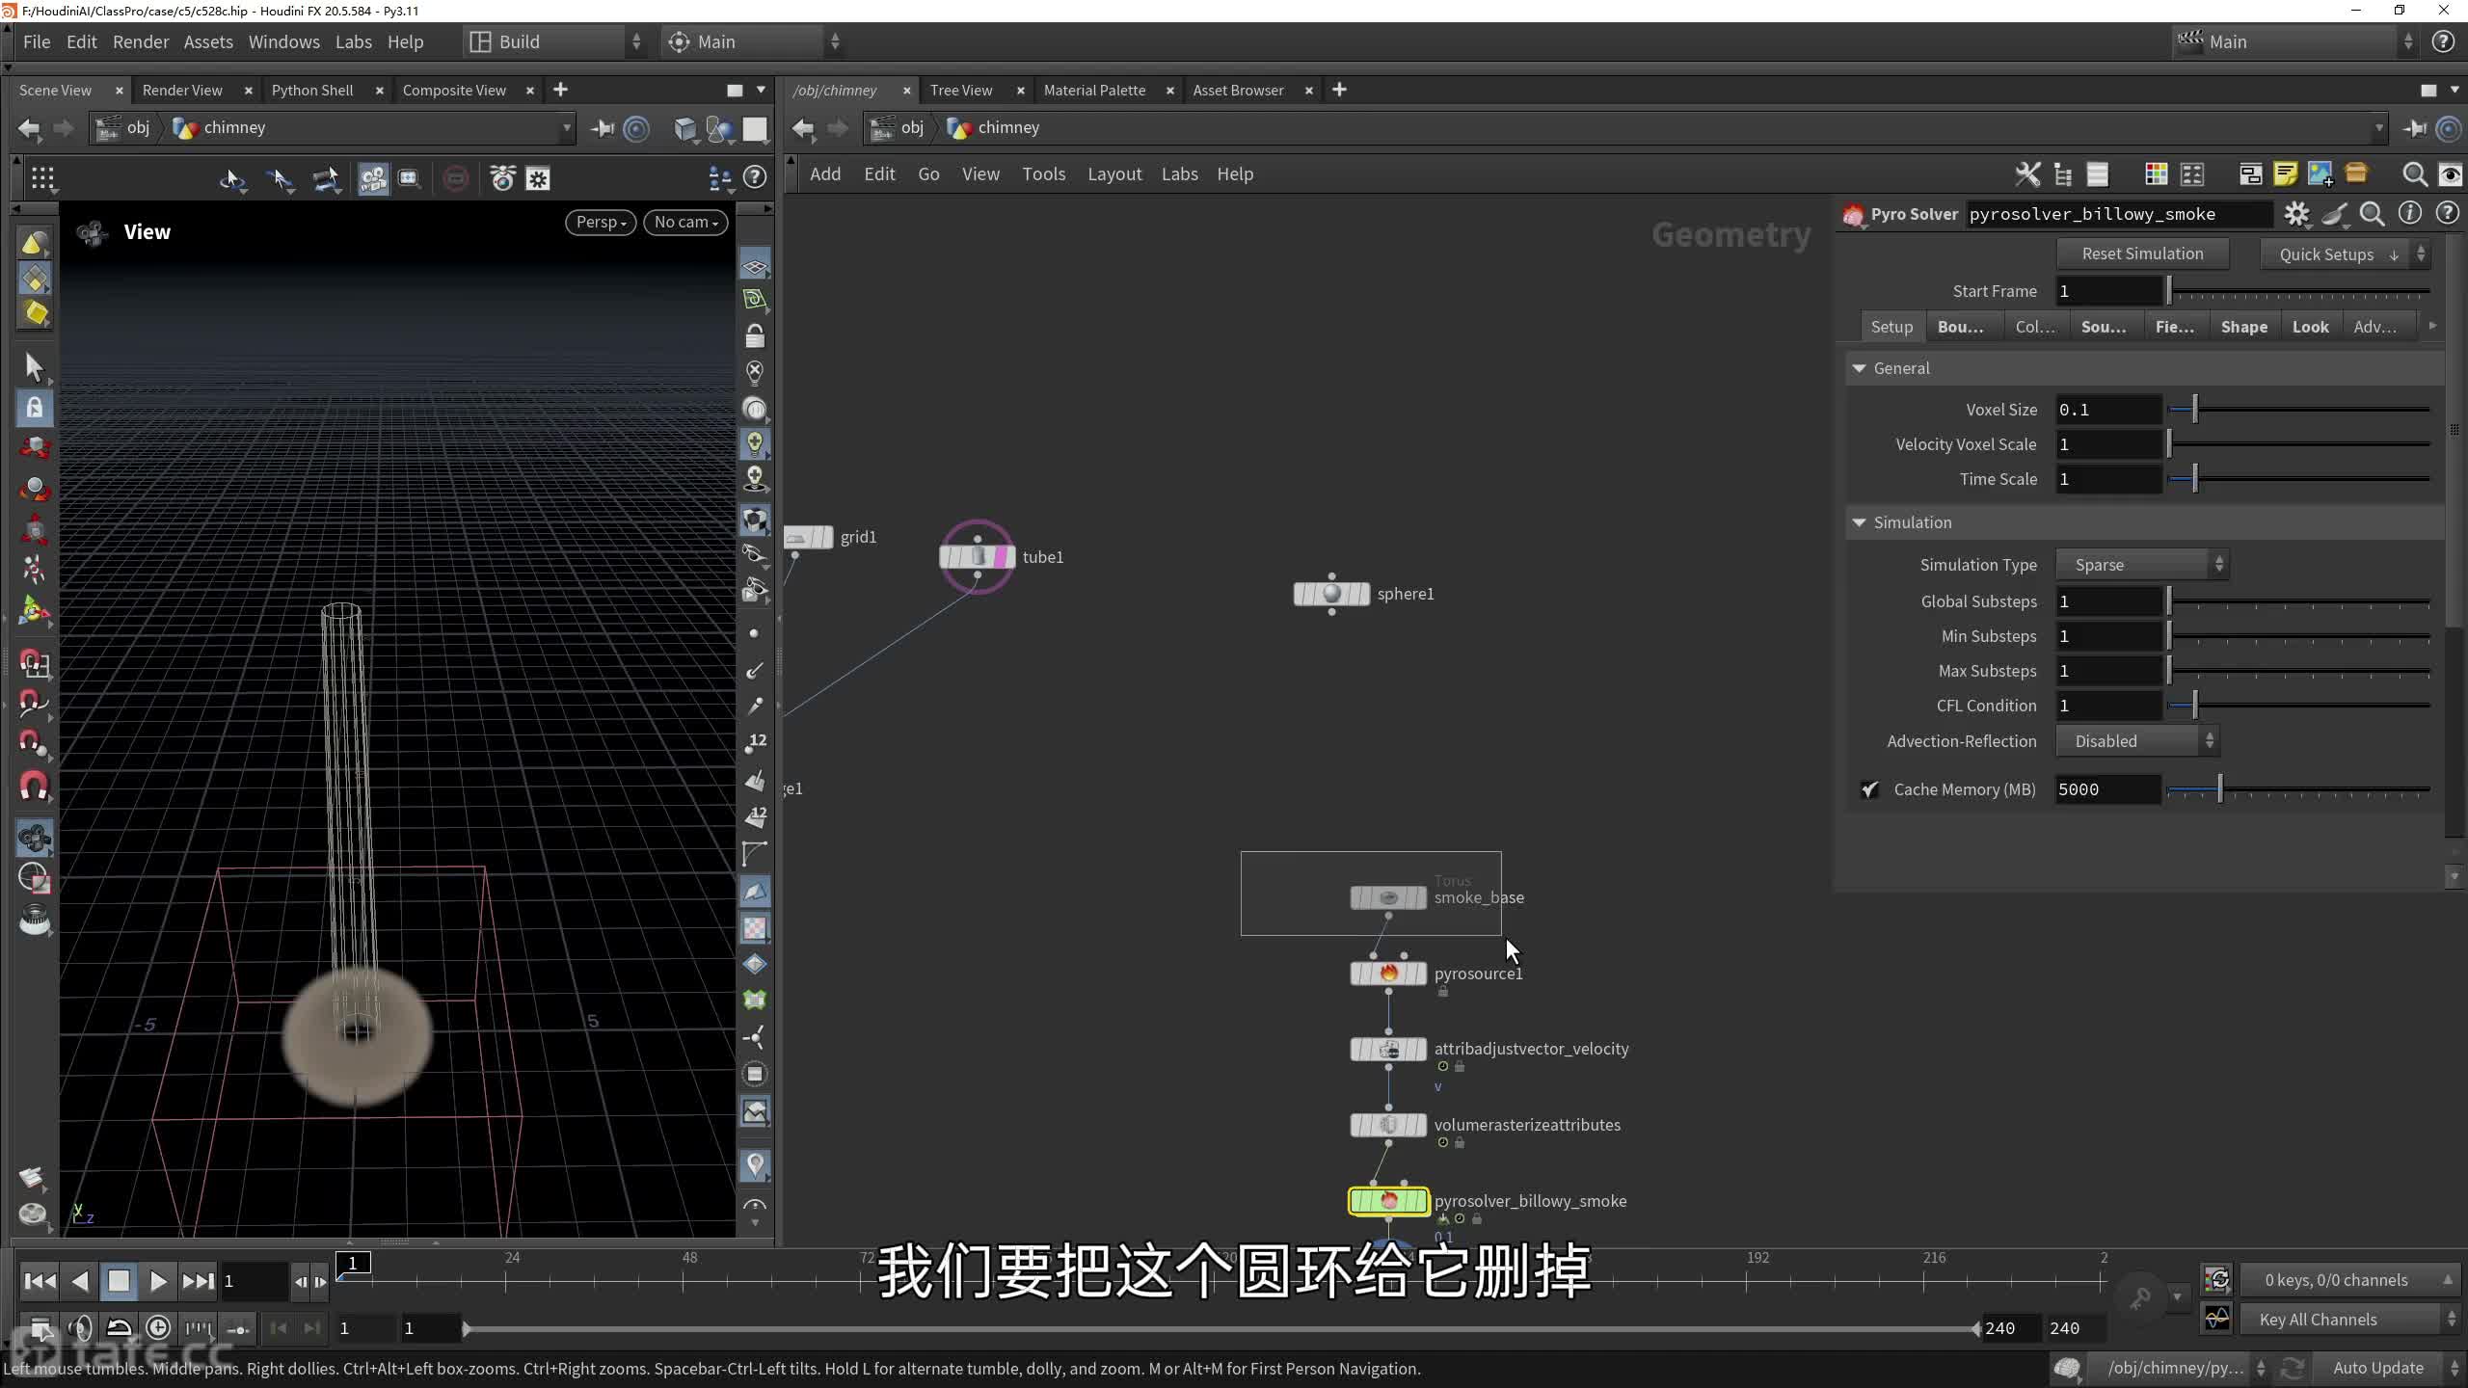2468x1388 pixels.
Task: Select the lock tool in left toolbar
Action: pyautogui.click(x=35, y=408)
